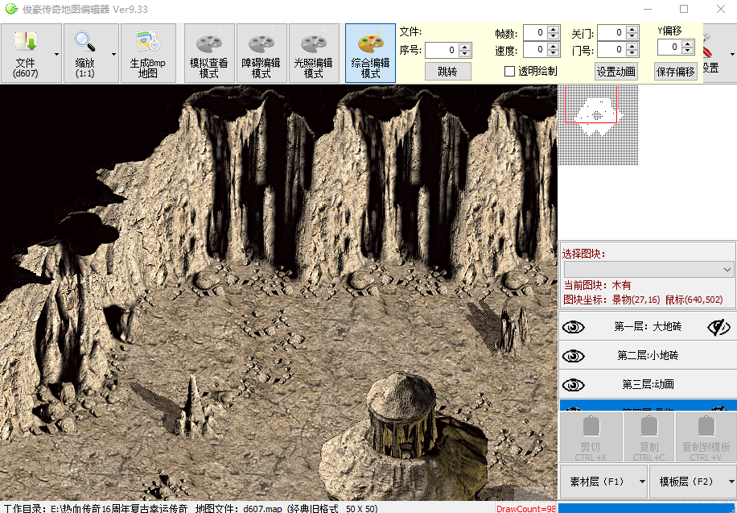This screenshot has width=737, height=513.
Task: Decrease the 帧数 value with down arrow
Action: pos(554,35)
